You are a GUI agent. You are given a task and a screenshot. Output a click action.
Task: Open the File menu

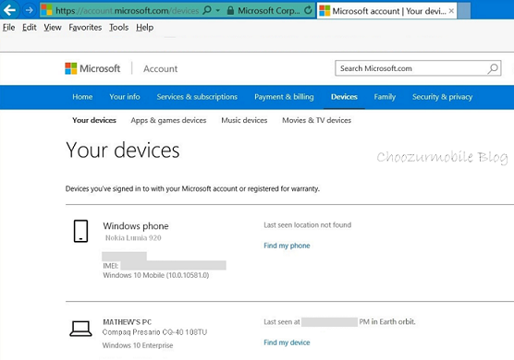(9, 28)
